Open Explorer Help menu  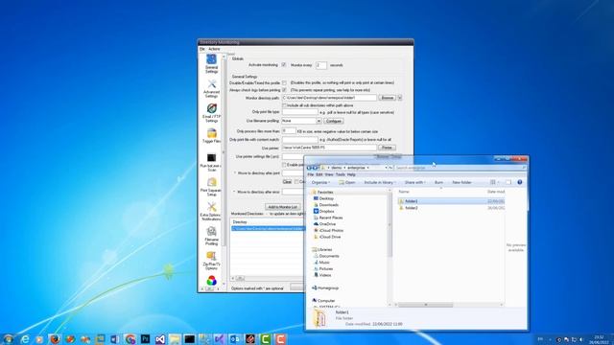tap(351, 174)
